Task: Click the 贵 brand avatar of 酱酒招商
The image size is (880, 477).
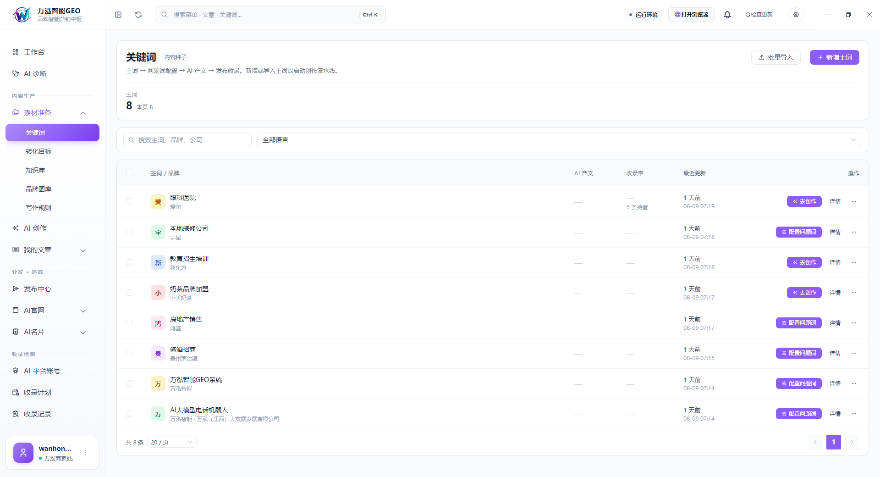Action: click(x=158, y=353)
